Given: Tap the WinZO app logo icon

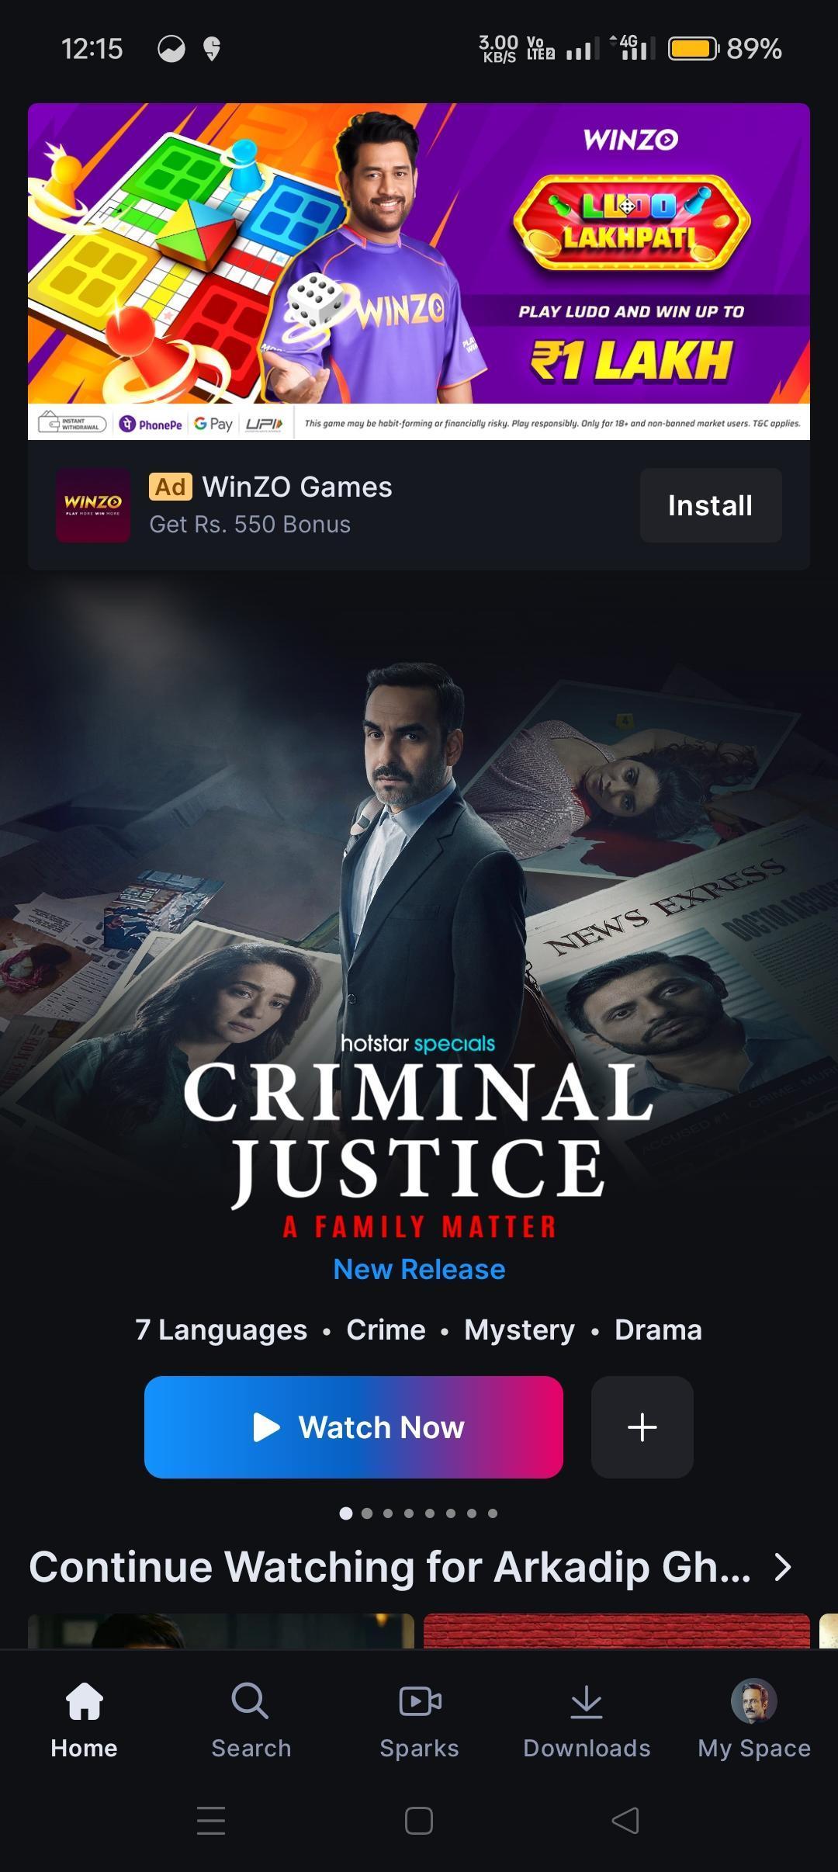Looking at the screenshot, I should (x=93, y=505).
